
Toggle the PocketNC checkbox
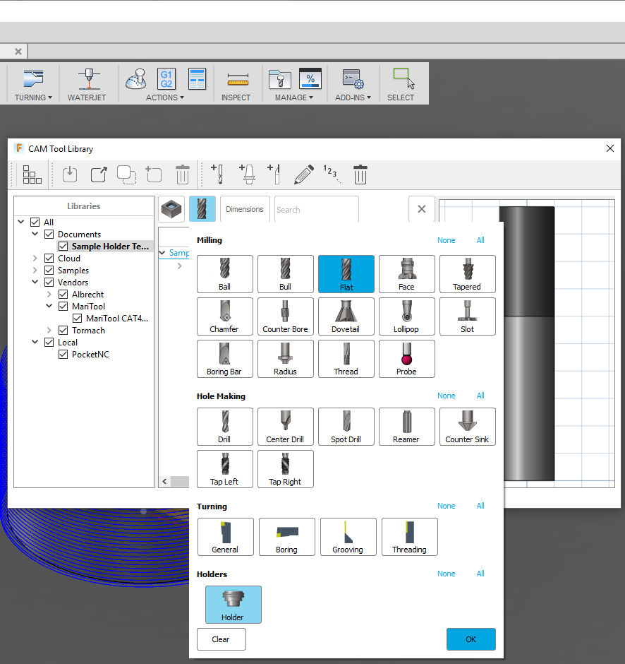(x=63, y=355)
